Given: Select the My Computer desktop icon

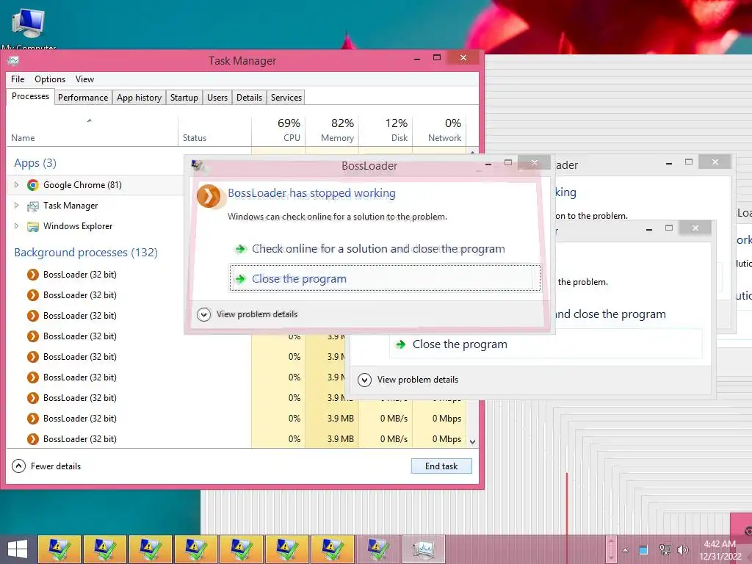Looking at the screenshot, I should pyautogui.click(x=29, y=29).
